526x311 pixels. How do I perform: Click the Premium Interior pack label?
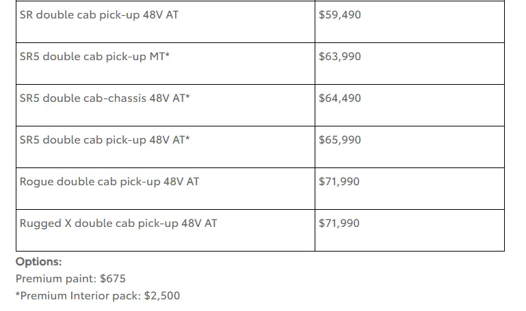(x=77, y=296)
